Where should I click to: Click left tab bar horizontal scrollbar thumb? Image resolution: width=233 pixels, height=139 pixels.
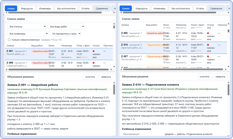(55, 13)
